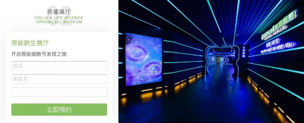Click the Origincell 原能细胞 neon sign
The image size is (304, 123).
(278, 25)
